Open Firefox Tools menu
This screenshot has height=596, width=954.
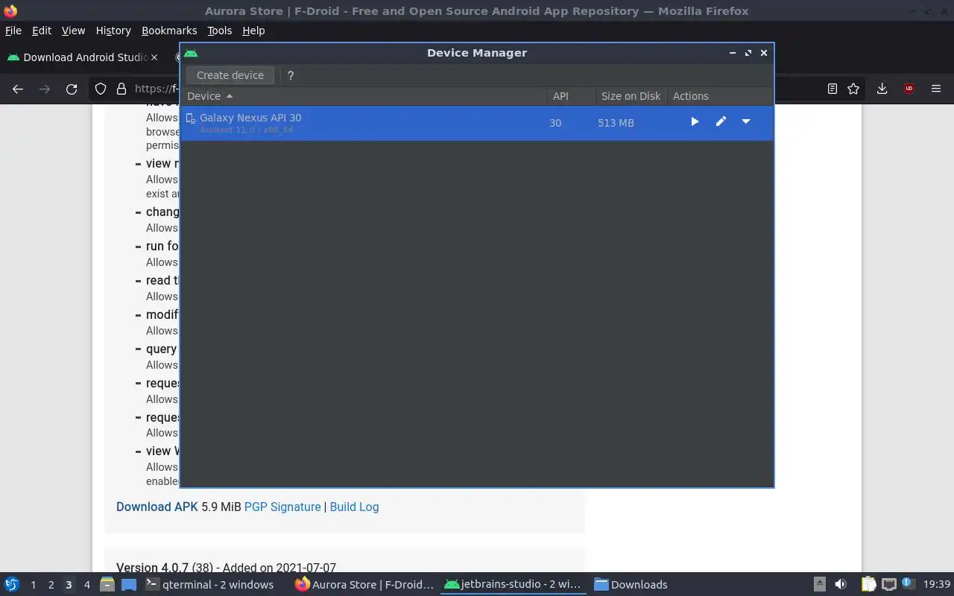219,31
